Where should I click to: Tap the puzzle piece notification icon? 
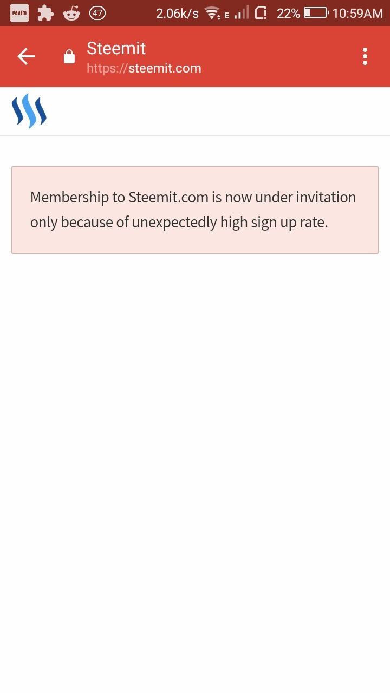45,13
